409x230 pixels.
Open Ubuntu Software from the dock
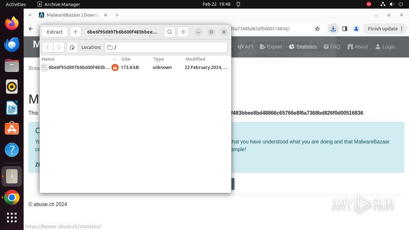click(x=12, y=129)
